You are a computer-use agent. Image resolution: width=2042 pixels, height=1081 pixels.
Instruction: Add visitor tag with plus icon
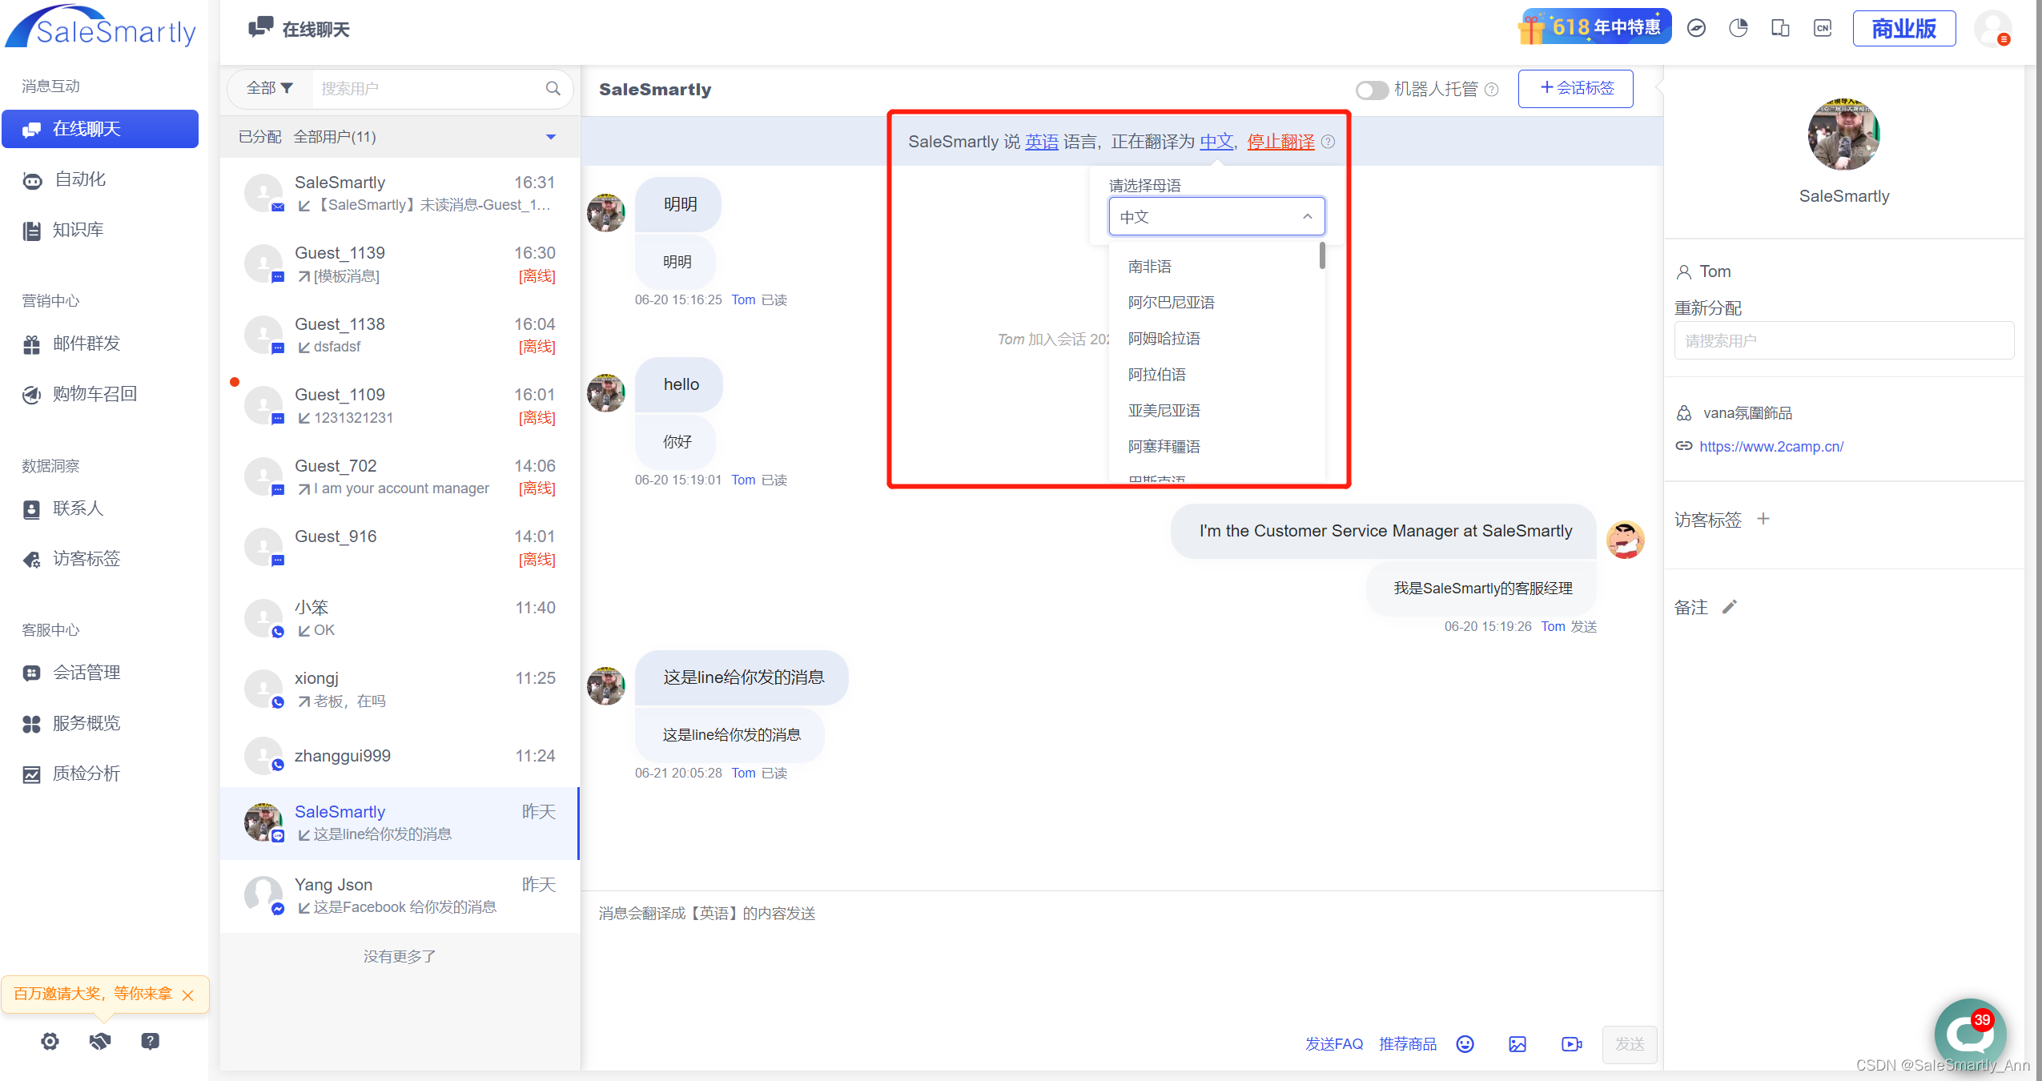[x=1763, y=519]
